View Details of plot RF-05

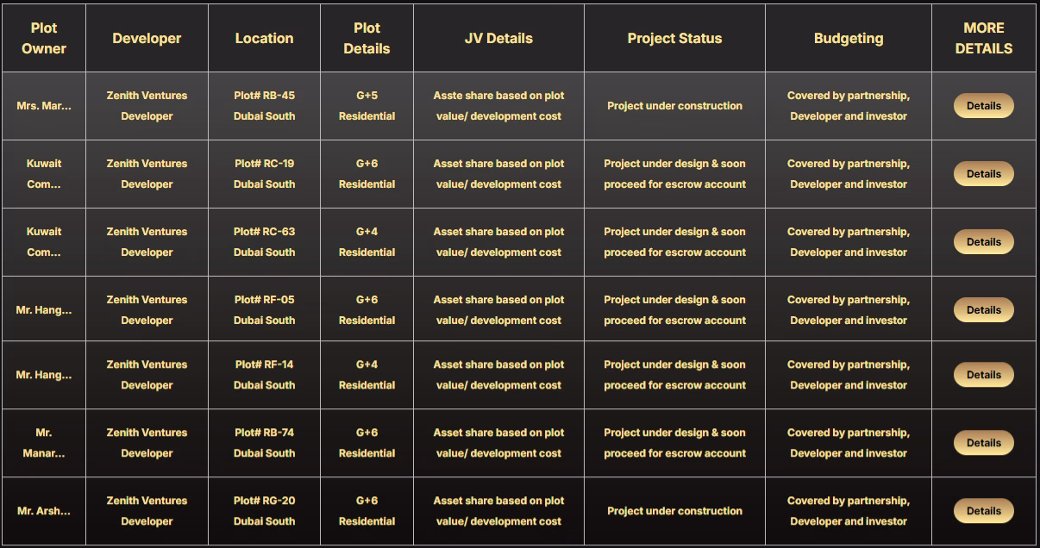(983, 310)
